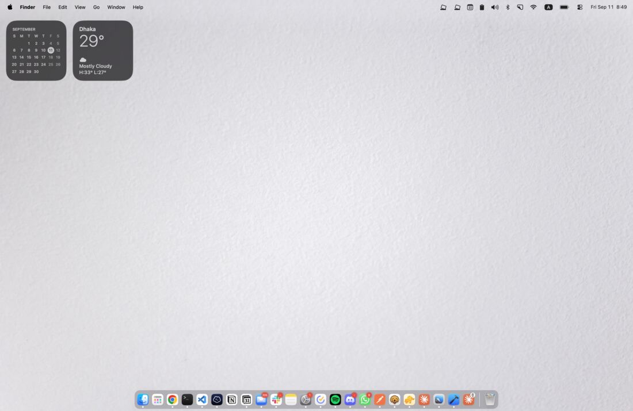633x411 pixels.
Task: Open the Dhaka weather widget
Action: click(x=103, y=51)
